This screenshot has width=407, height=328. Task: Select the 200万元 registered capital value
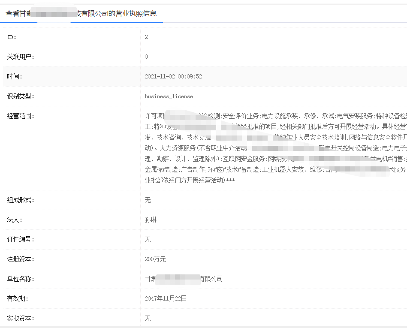point(155,259)
